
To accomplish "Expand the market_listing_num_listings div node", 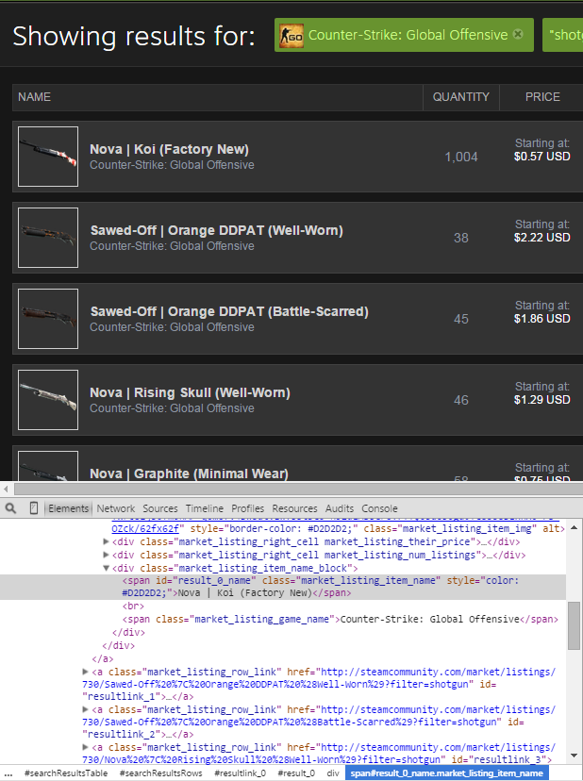I will tap(106, 555).
